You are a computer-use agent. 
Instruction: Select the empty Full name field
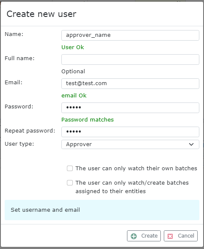click(130, 59)
